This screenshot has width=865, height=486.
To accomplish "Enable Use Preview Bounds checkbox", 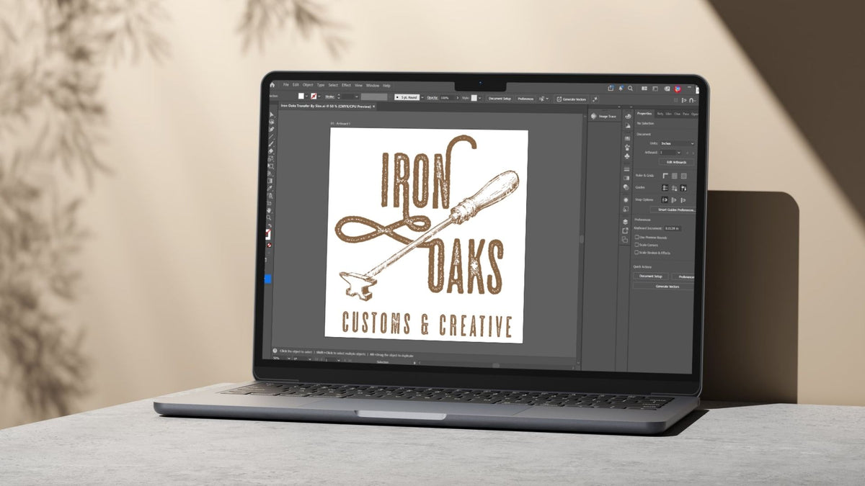I will pos(636,237).
